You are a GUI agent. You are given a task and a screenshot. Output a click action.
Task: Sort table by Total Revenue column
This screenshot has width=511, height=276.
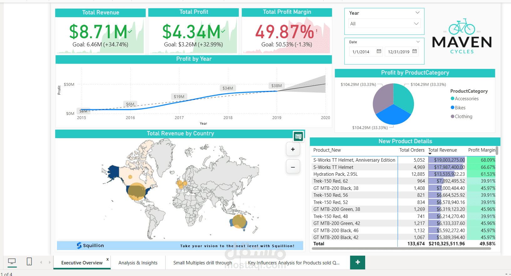pos(442,150)
